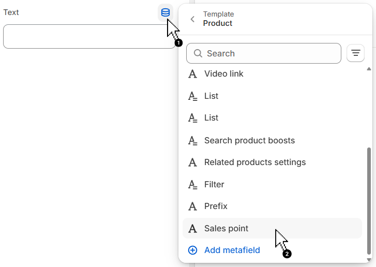
Task: Click the Add metafield link
Action: (232, 250)
